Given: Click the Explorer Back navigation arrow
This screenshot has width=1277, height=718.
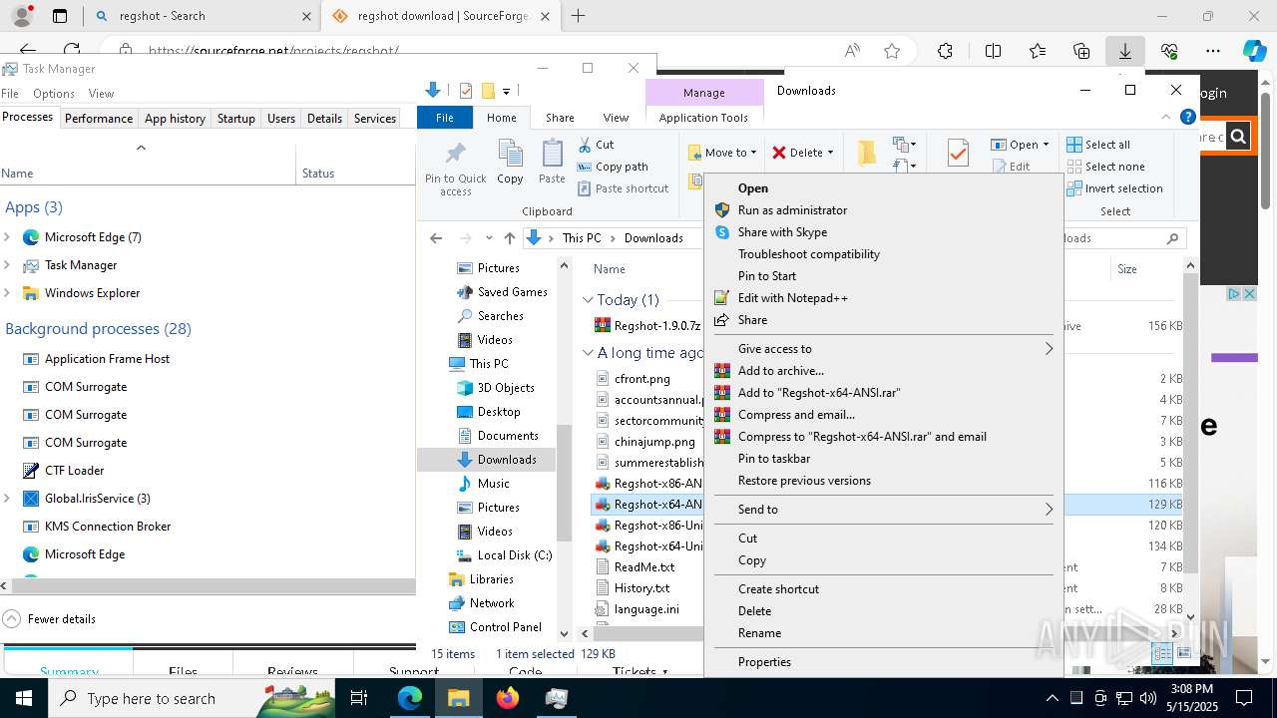Looking at the screenshot, I should (436, 238).
